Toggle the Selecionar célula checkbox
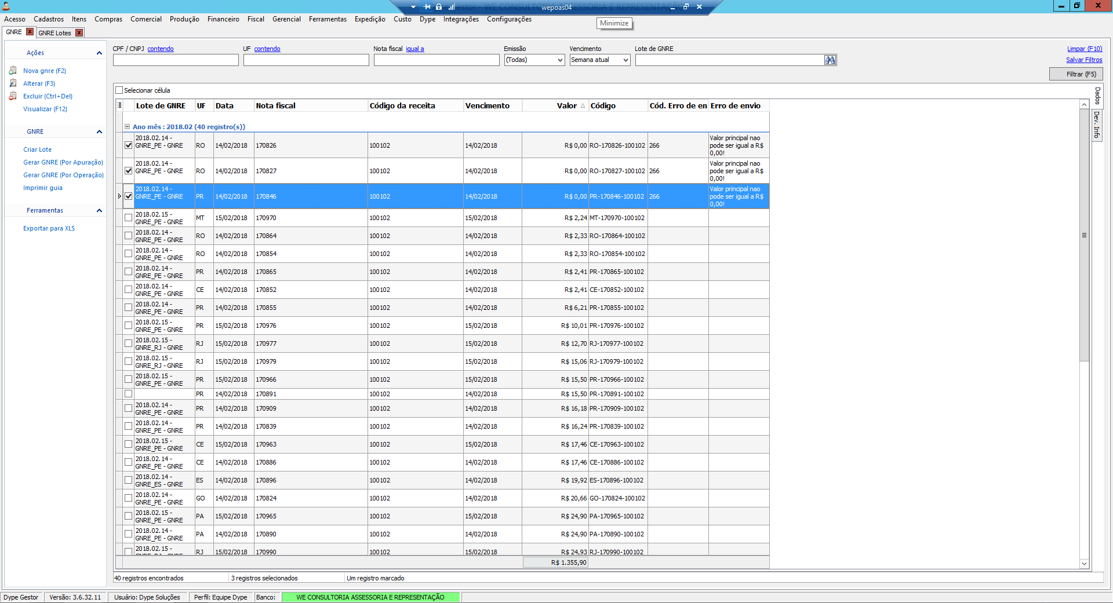Screen dimensions: 1113x603 [119, 90]
